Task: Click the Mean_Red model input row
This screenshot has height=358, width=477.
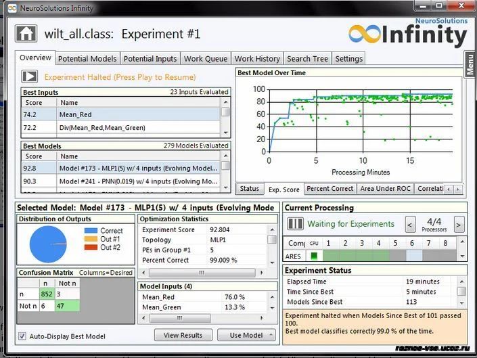Action: pyautogui.click(x=203, y=297)
